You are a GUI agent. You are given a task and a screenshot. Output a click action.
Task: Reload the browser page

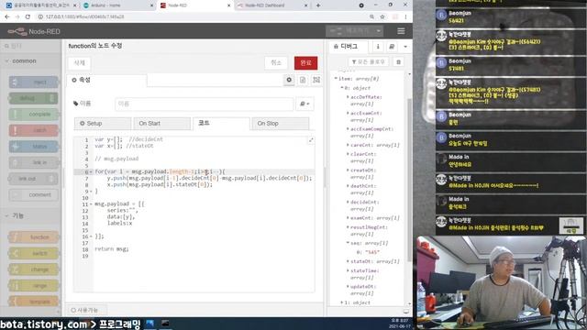[28, 16]
